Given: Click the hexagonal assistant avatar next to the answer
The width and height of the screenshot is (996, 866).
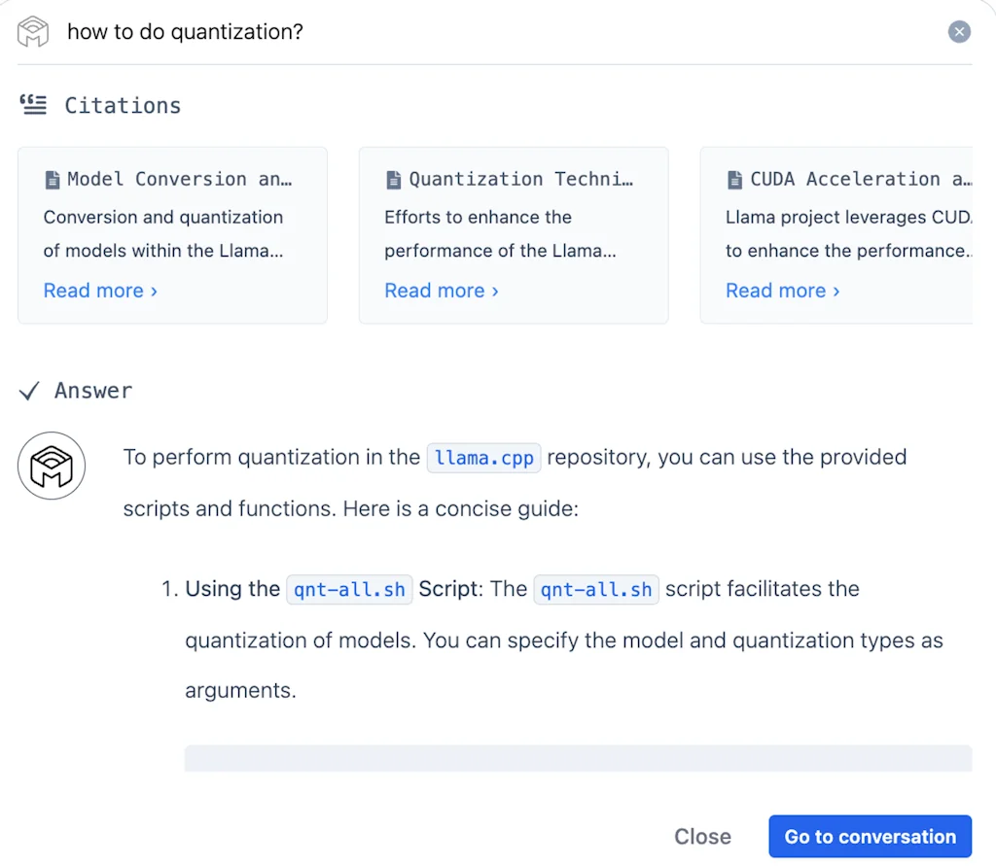Looking at the screenshot, I should pos(51,466).
